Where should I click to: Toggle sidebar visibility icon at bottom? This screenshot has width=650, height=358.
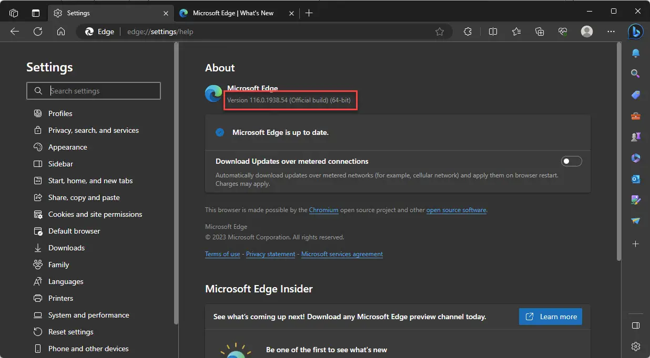636,325
